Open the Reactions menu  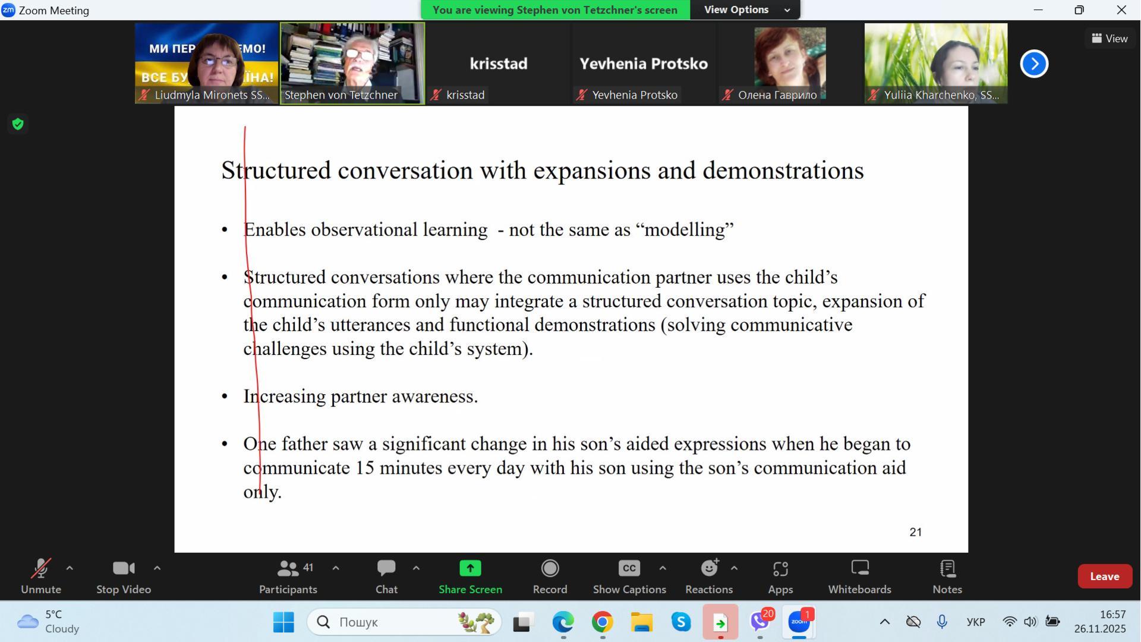point(708,576)
